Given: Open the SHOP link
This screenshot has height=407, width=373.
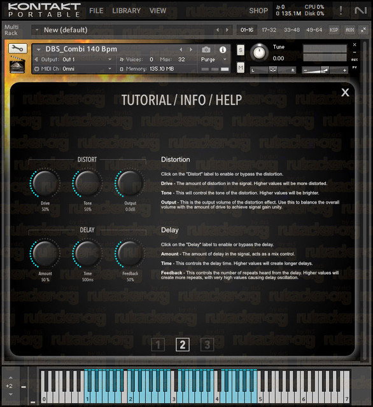Looking at the screenshot, I should (x=258, y=11).
